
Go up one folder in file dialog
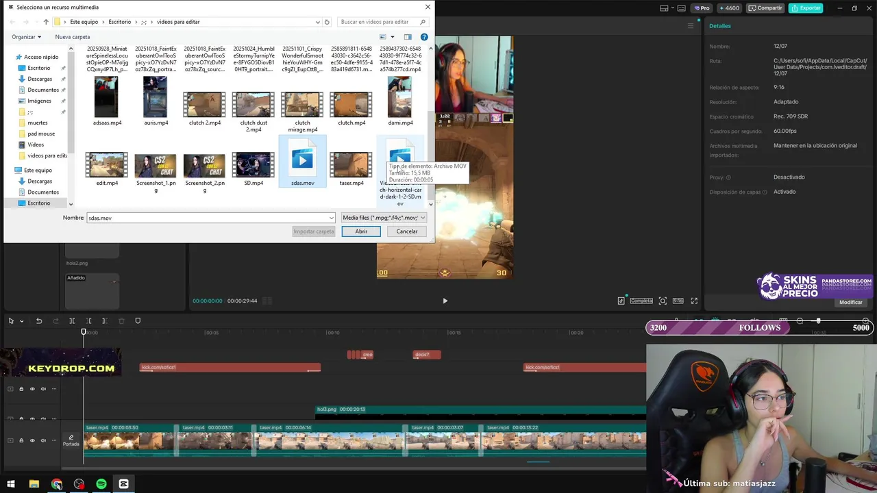tap(46, 22)
